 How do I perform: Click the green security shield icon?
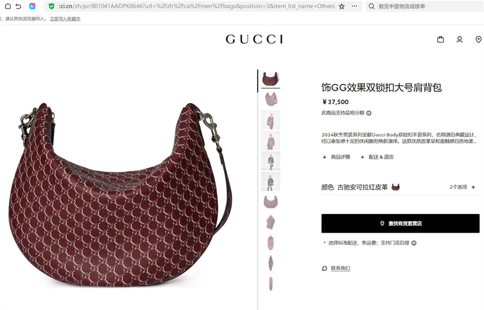(52, 6)
